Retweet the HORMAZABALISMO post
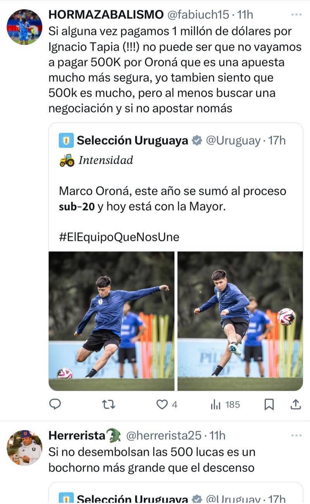The image size is (310, 504). [108, 404]
